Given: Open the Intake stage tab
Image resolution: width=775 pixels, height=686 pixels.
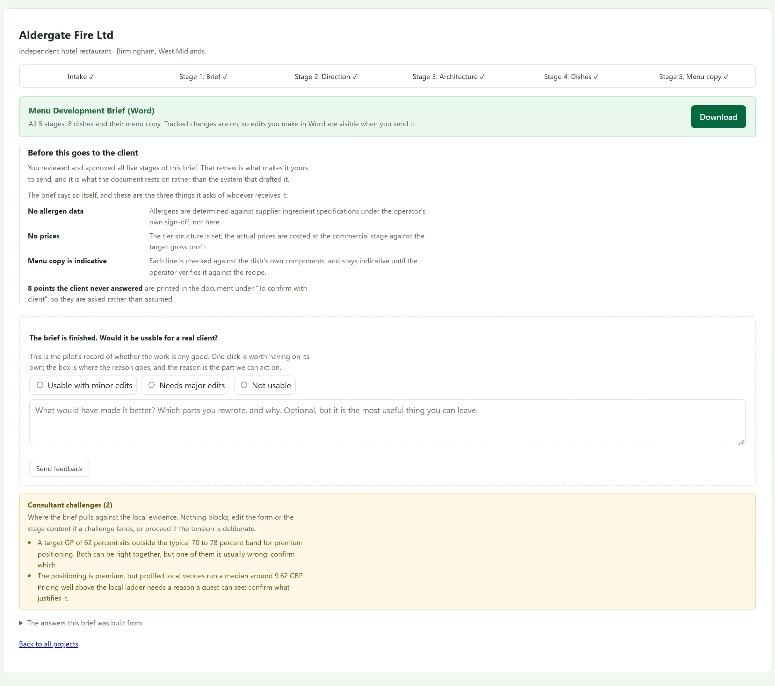Looking at the screenshot, I should 81,77.
